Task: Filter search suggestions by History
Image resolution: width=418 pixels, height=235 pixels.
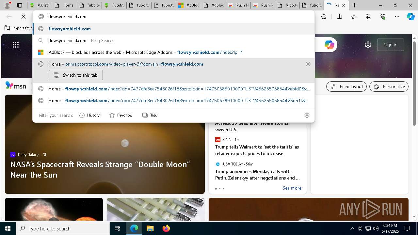Action: click(x=89, y=115)
